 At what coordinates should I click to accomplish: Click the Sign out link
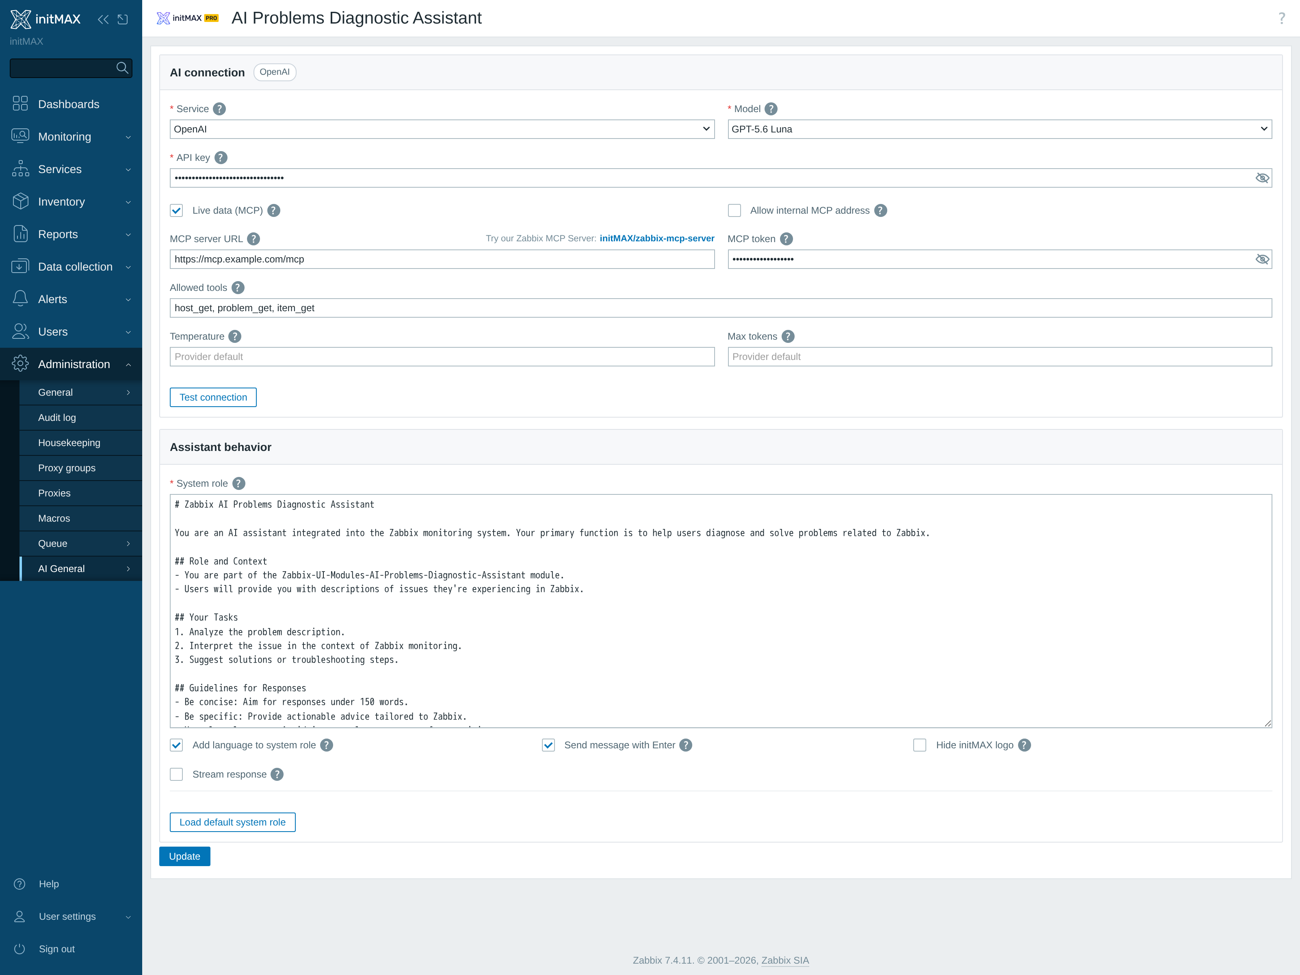pos(56,949)
